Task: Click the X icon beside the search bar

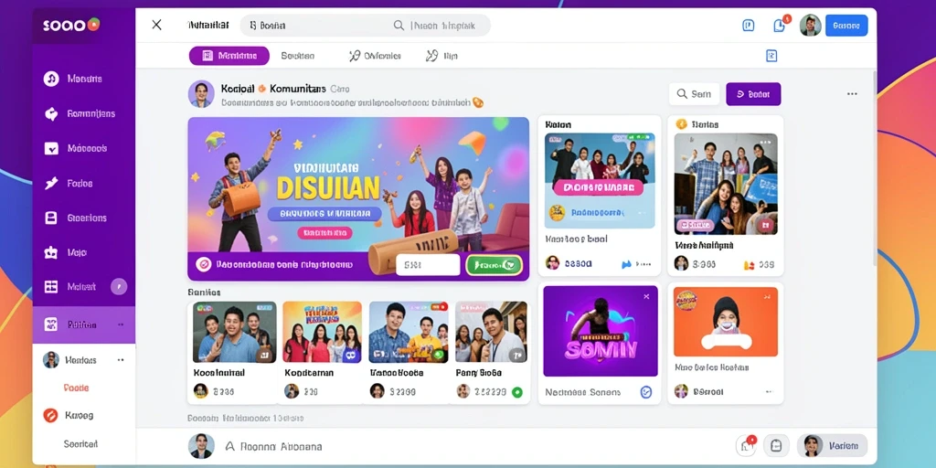Action: (156, 25)
